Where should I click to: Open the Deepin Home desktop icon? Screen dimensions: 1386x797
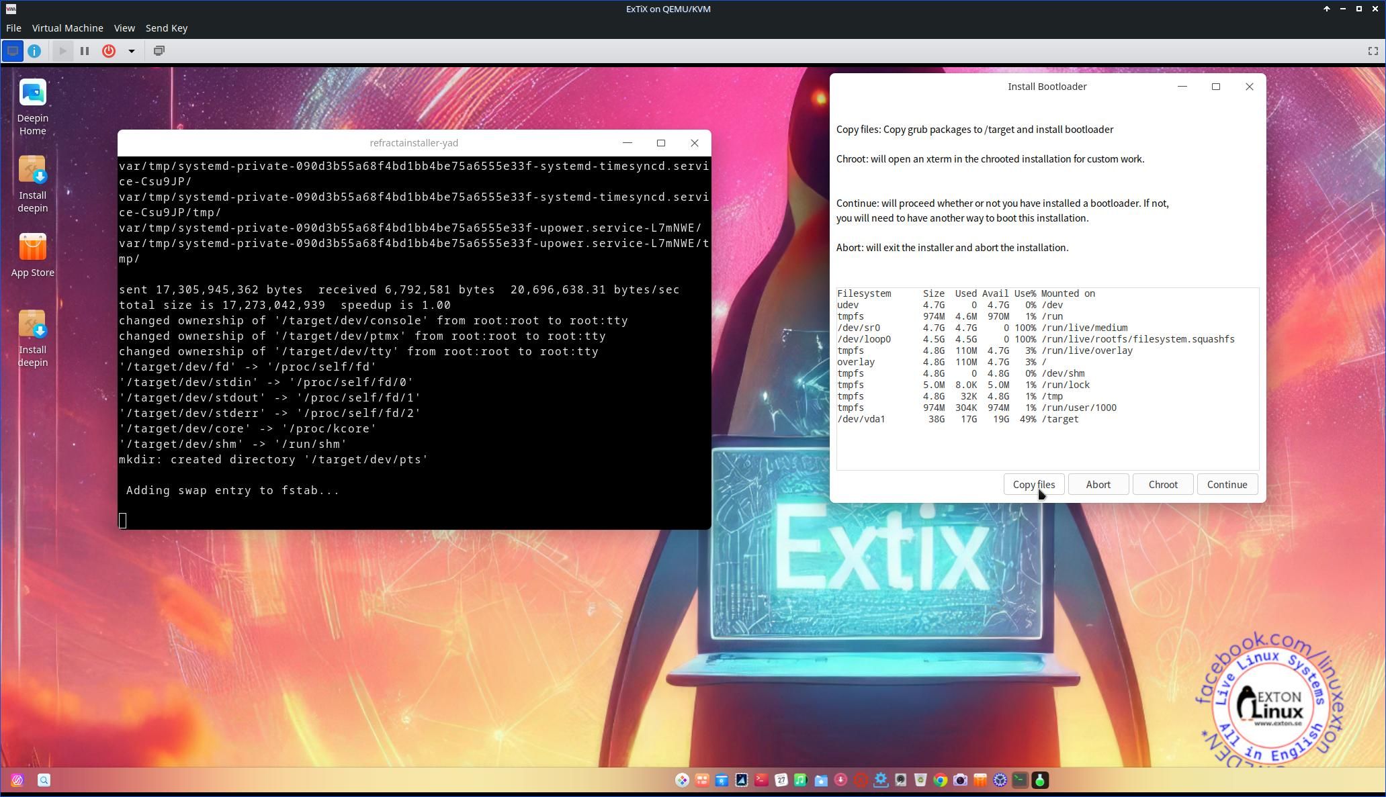pos(32,106)
